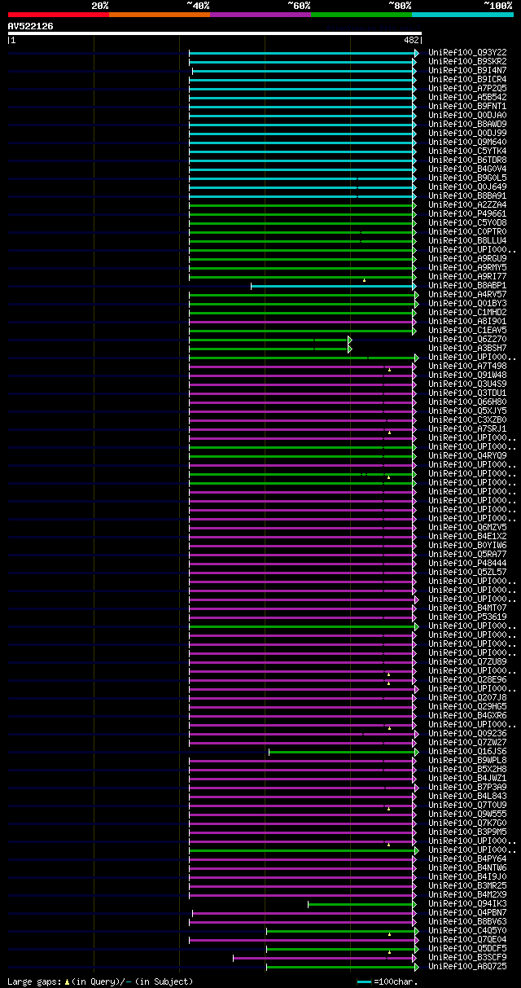Screen dimensions: 521x988
Task: Click the orange ~40% identity legend segment
Action: click(x=159, y=15)
